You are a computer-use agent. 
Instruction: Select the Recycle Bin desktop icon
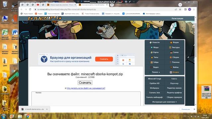point(5,5)
